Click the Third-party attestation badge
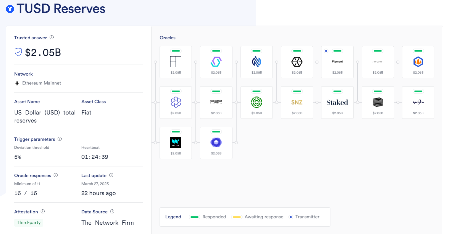Image resolution: width=449 pixels, height=234 pixels. (29, 222)
